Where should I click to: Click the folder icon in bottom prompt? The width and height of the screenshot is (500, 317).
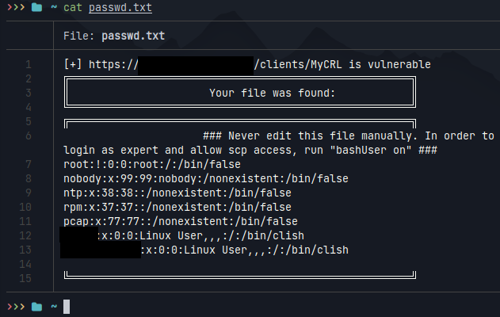[36, 307]
